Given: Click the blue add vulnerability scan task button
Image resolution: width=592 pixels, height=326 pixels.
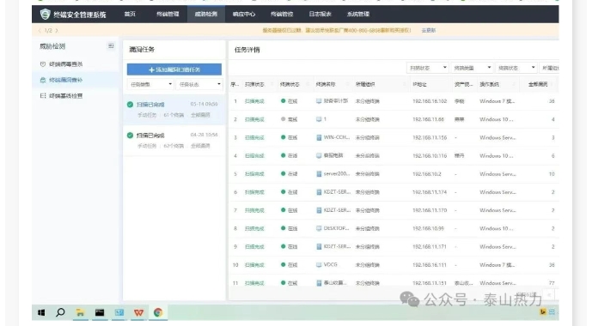Looking at the screenshot, I should (x=174, y=69).
